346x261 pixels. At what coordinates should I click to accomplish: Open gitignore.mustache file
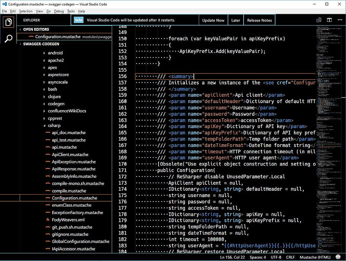(70, 234)
